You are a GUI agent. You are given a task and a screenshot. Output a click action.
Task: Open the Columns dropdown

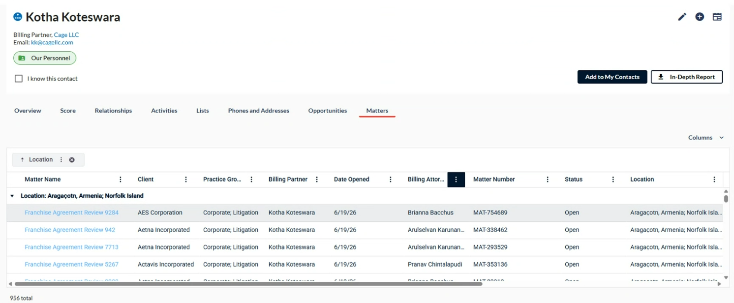click(x=706, y=138)
